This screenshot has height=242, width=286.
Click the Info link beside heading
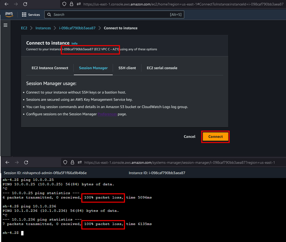[74, 44]
